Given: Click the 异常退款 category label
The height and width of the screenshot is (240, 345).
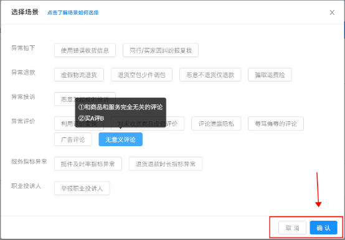Looking at the screenshot, I should click(x=23, y=72).
